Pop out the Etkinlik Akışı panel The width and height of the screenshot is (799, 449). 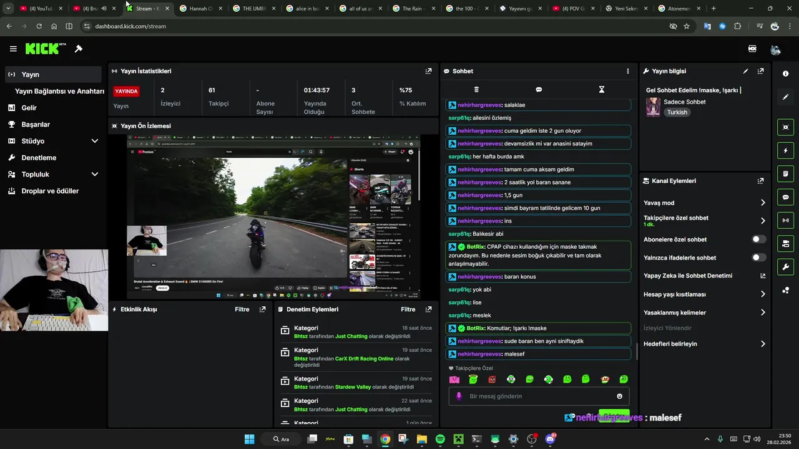[x=262, y=309]
